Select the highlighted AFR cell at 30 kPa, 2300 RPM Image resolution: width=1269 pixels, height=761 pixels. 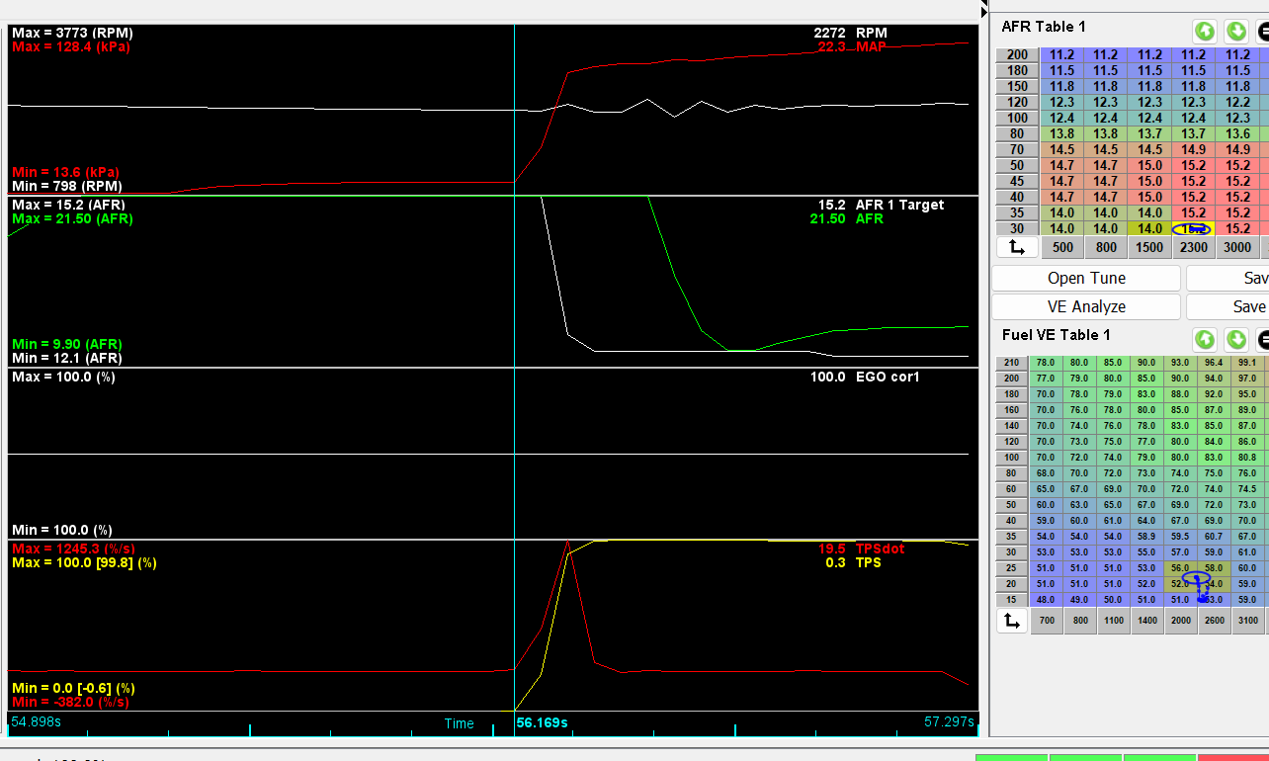pyautogui.click(x=1193, y=228)
